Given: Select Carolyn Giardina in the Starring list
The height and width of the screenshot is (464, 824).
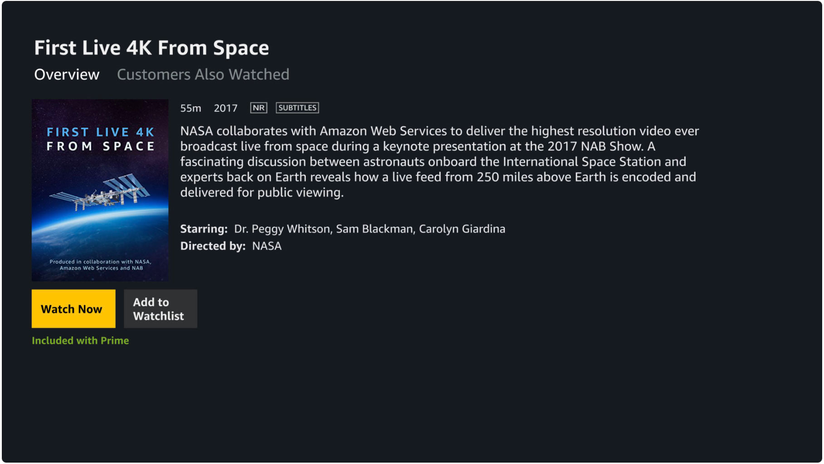Looking at the screenshot, I should [x=462, y=229].
